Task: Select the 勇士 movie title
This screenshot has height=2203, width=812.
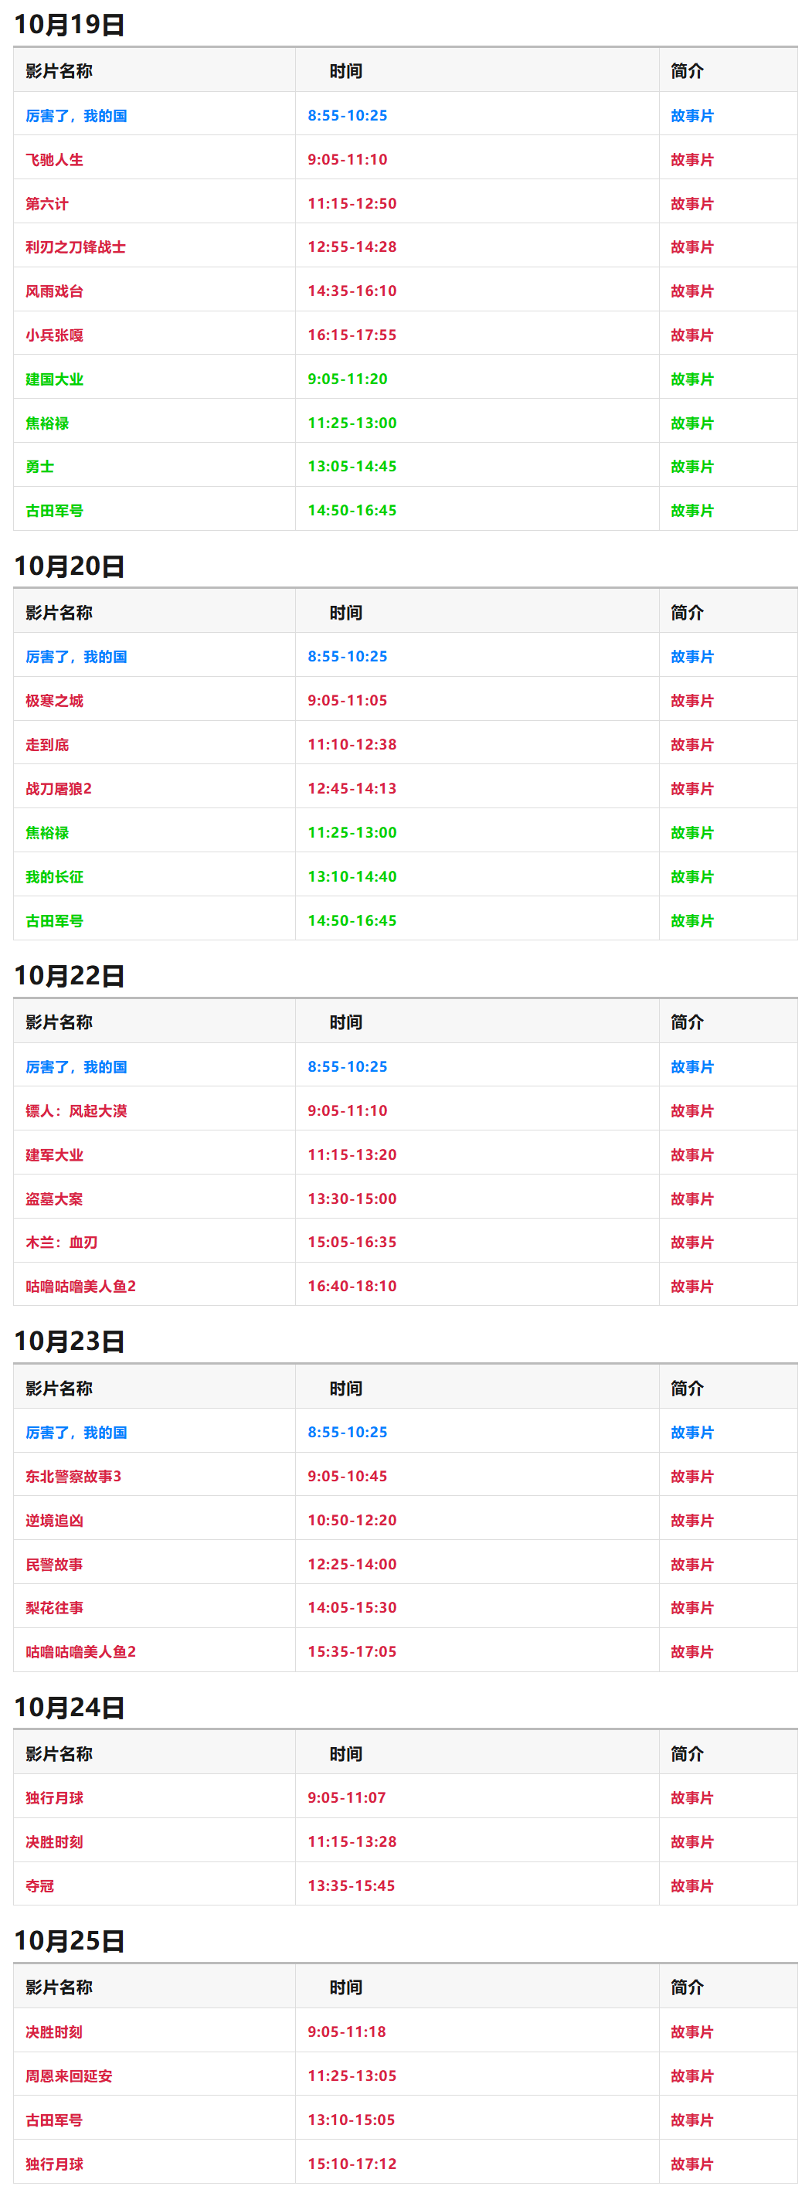Action: click(40, 467)
